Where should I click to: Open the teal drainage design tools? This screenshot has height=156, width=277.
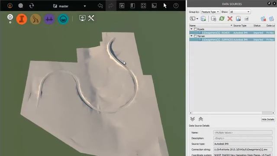[x=63, y=19]
